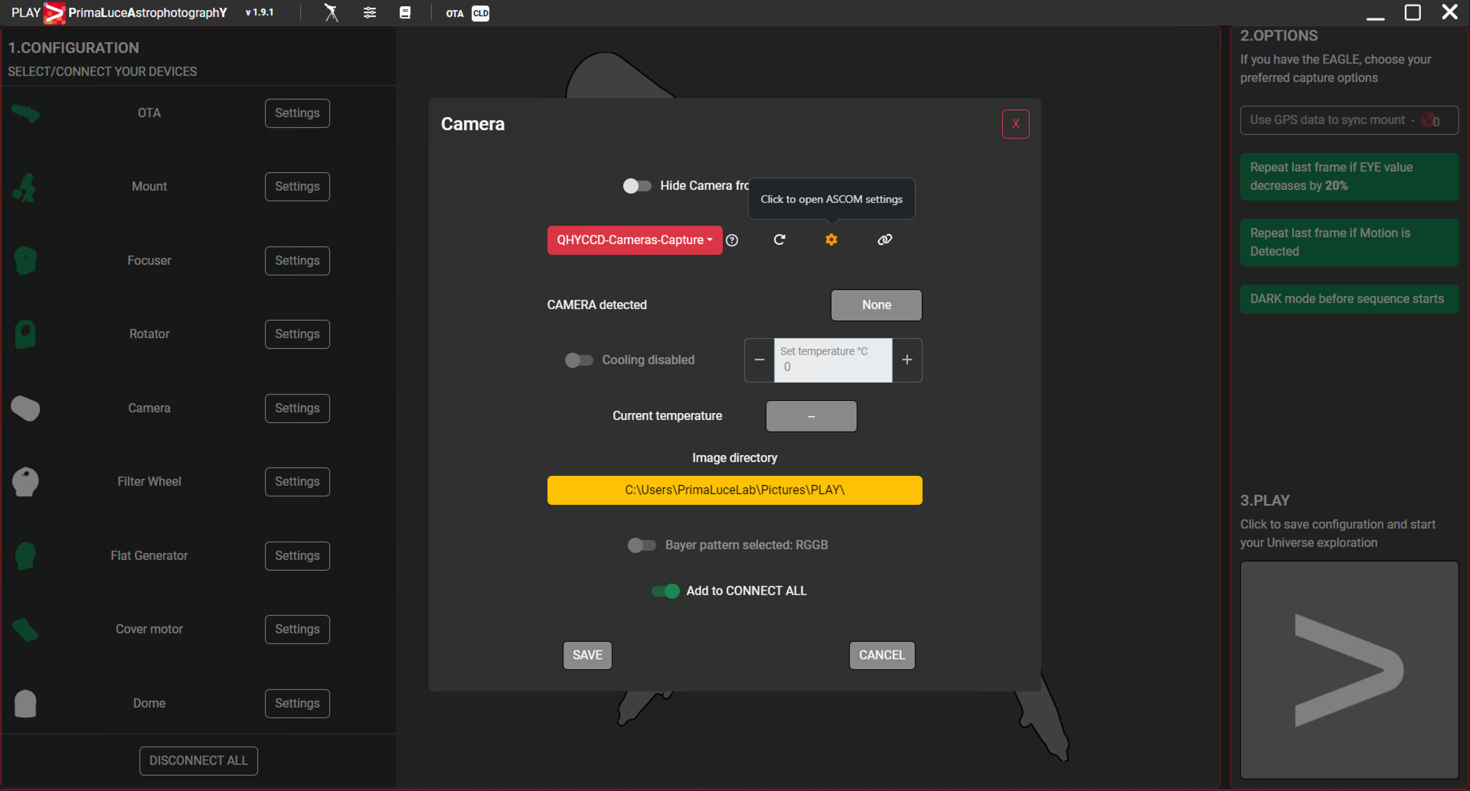Viewport: 1470px width, 791px height.
Task: Enable camera cooling
Action: pos(579,360)
